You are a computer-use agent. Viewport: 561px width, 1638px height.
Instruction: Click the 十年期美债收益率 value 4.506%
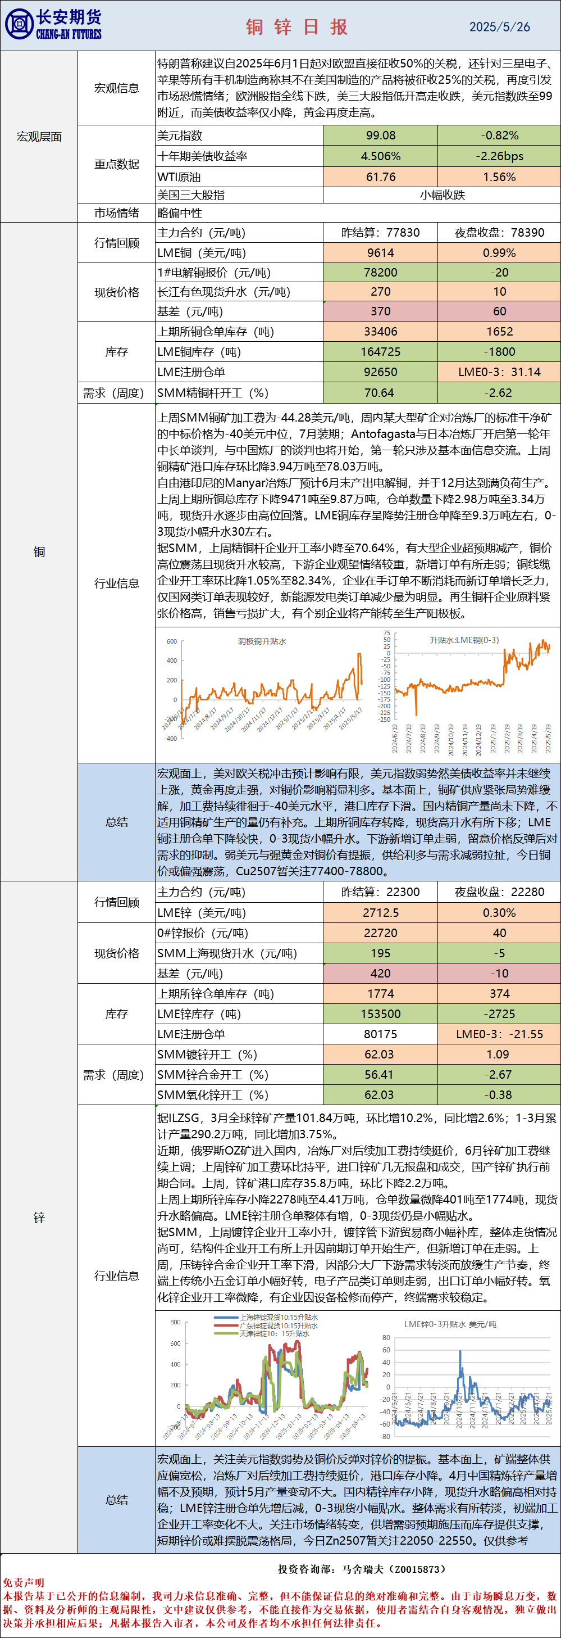tap(381, 156)
